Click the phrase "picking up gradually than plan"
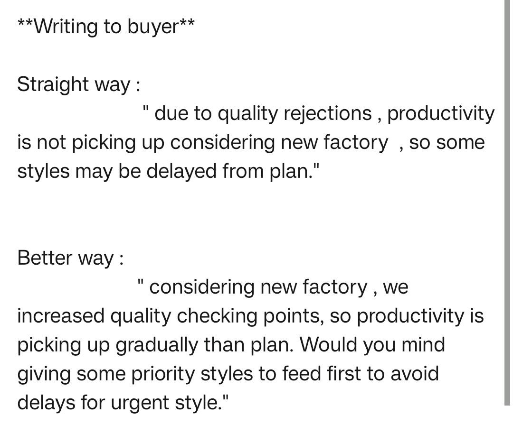This screenshot has width=513, height=434. (x=155, y=345)
